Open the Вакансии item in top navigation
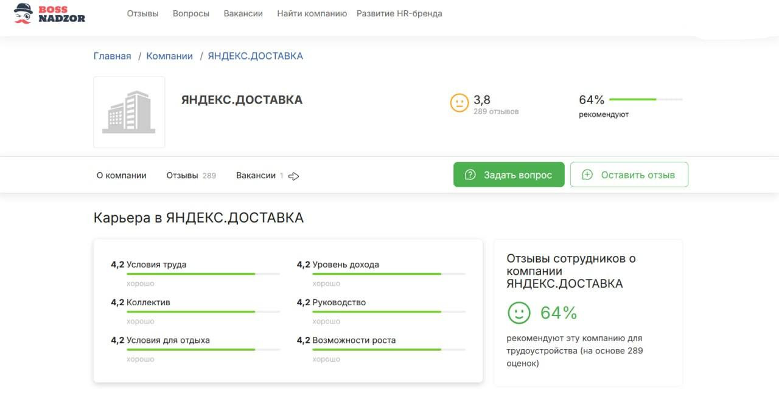 click(x=243, y=13)
